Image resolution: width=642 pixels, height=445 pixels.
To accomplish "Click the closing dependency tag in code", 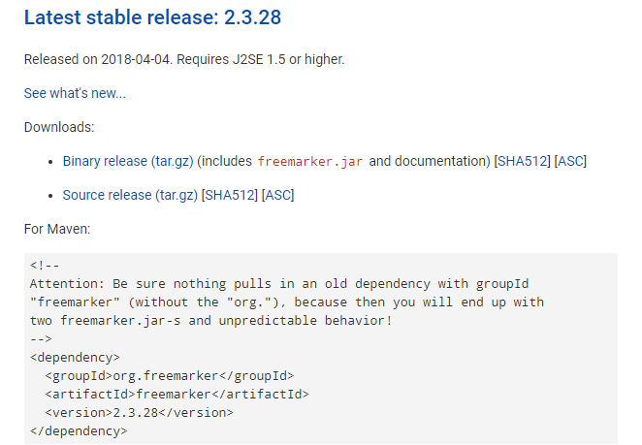I will (x=79, y=431).
